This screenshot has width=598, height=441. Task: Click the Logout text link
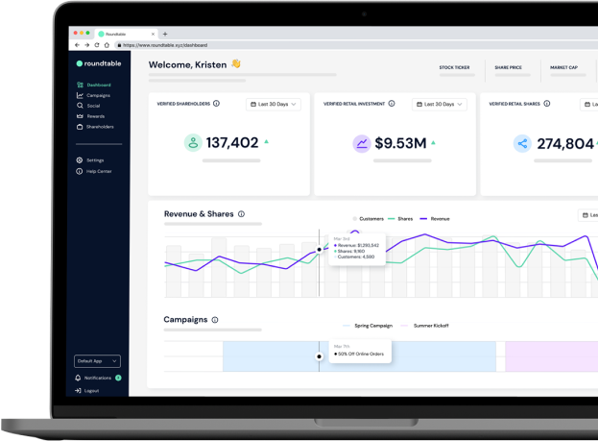pos(91,391)
